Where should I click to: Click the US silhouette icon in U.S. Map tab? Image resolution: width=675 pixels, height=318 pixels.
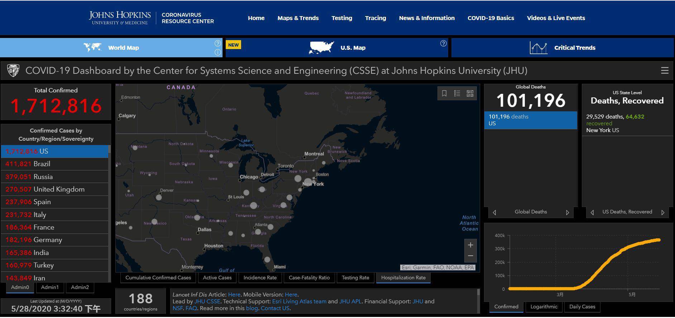pyautogui.click(x=321, y=47)
